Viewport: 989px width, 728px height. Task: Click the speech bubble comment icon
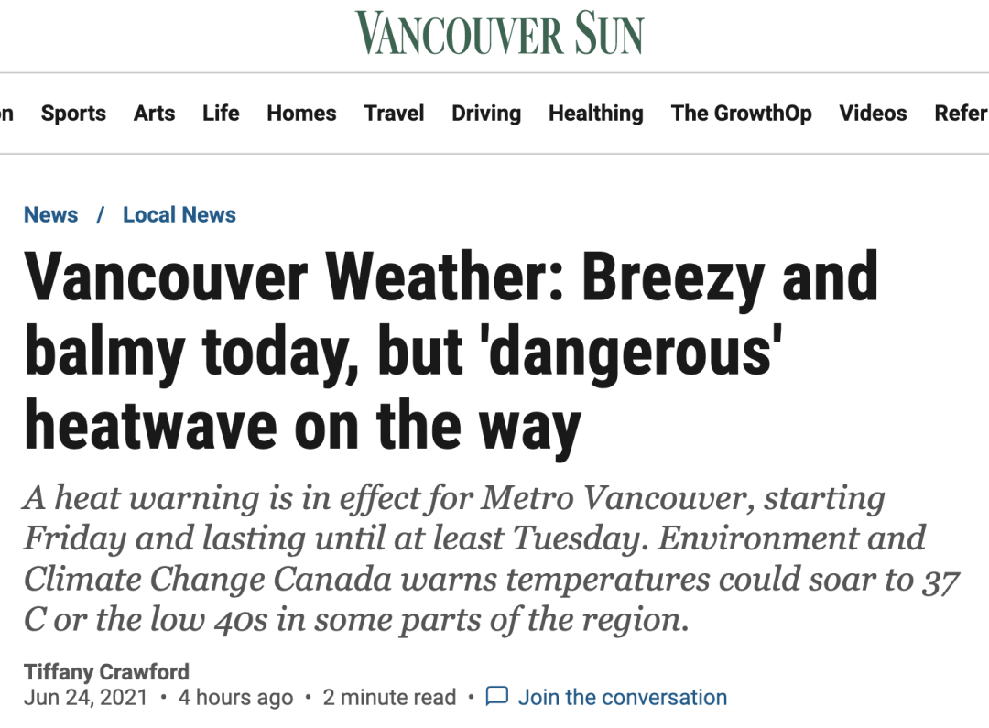coord(496,697)
